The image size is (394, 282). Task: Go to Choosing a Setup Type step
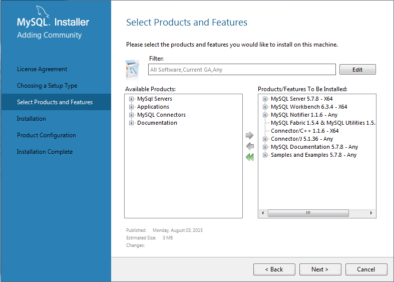click(47, 86)
